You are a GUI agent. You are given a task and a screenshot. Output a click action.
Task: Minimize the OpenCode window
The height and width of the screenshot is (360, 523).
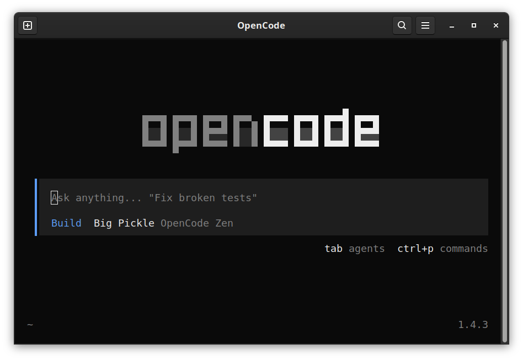[x=452, y=26]
